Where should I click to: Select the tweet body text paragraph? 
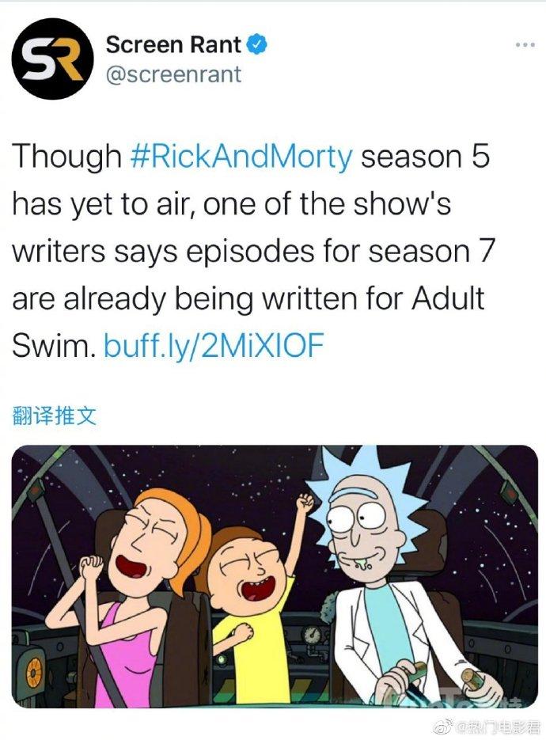pos(254,251)
